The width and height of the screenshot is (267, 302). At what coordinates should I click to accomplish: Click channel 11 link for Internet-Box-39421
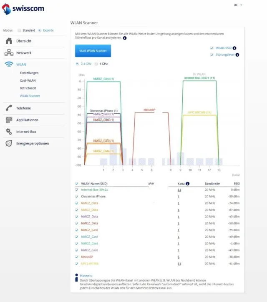tap(179, 190)
